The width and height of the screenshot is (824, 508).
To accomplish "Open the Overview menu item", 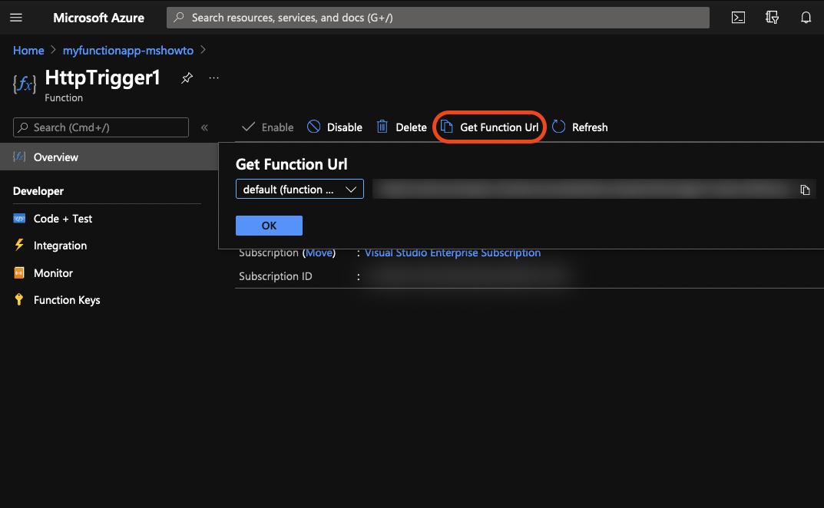I will [109, 157].
